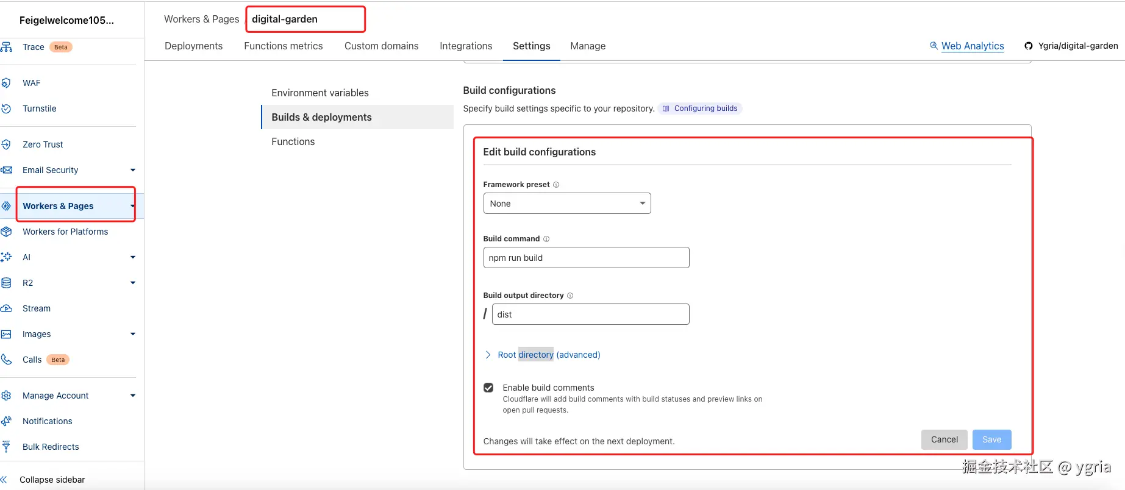Viewport: 1125px width, 490px height.
Task: Click Collapse sidebar label
Action: point(52,480)
